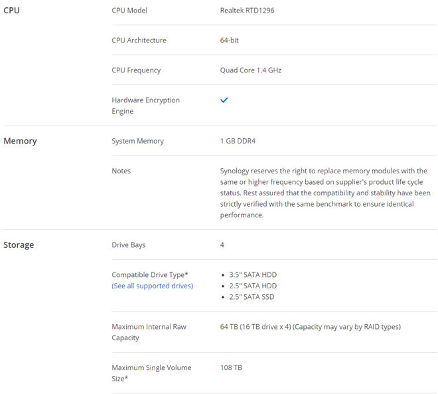Click the Drive Bays label
The width and height of the screenshot is (438, 394).
pos(129,245)
